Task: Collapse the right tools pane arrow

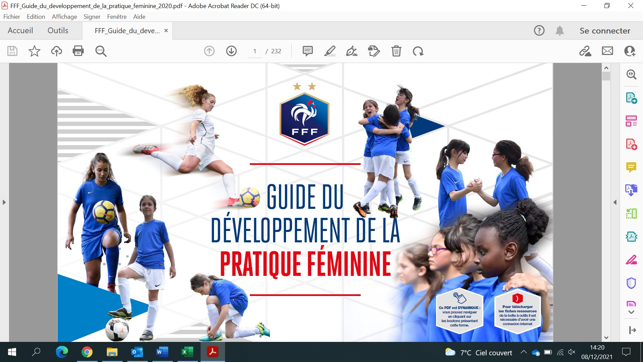Action: click(615, 202)
